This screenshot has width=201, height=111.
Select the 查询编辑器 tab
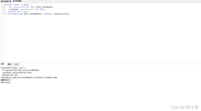(17, 1)
